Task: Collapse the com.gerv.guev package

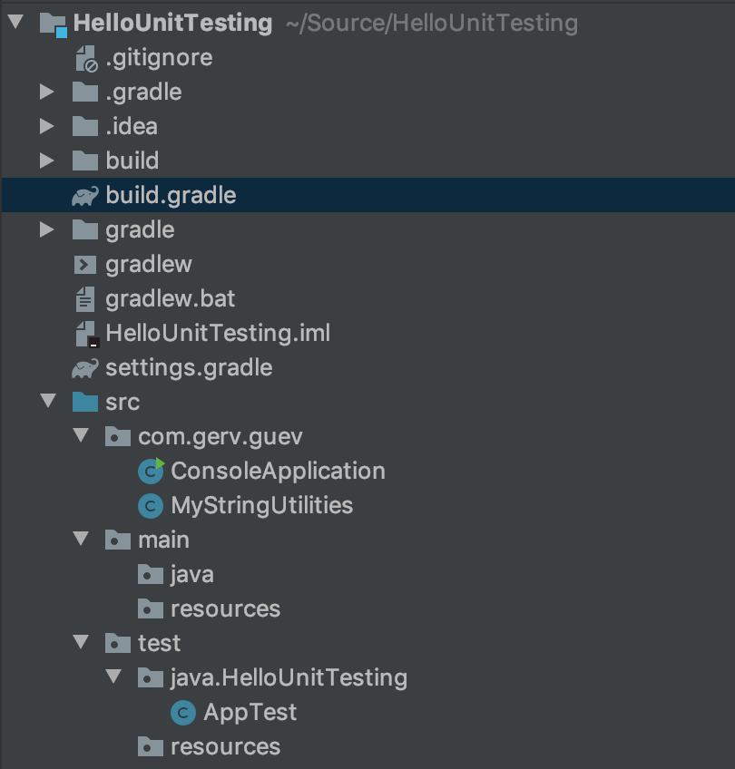Action: [x=81, y=435]
